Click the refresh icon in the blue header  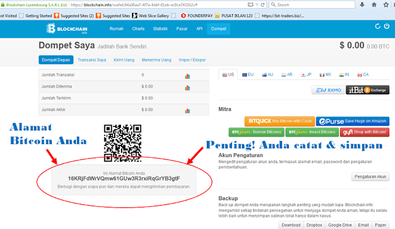[377, 26]
